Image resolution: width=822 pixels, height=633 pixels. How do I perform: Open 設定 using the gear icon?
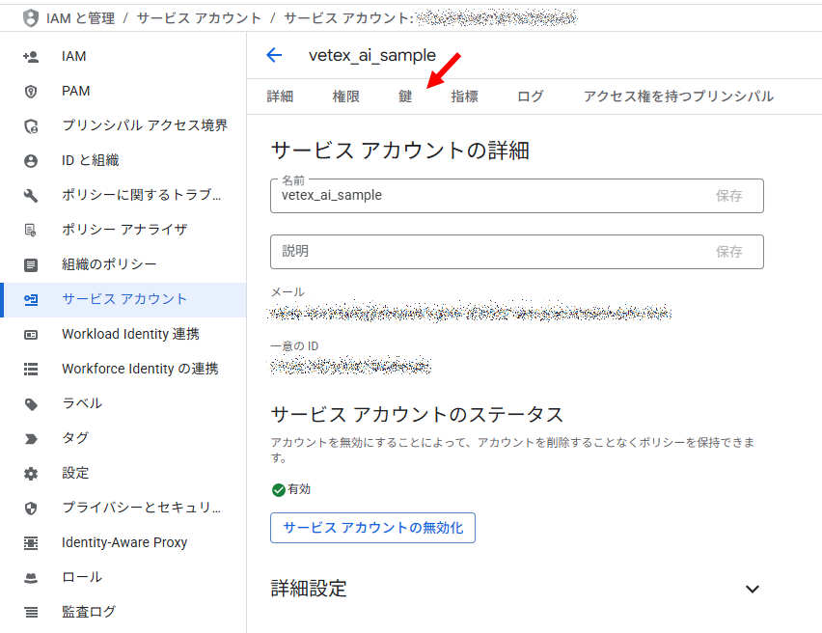coord(31,474)
